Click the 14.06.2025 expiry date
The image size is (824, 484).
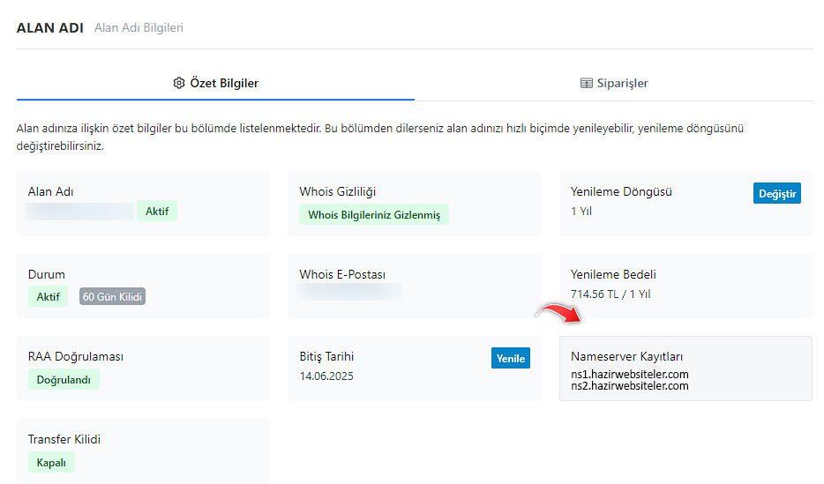click(326, 376)
